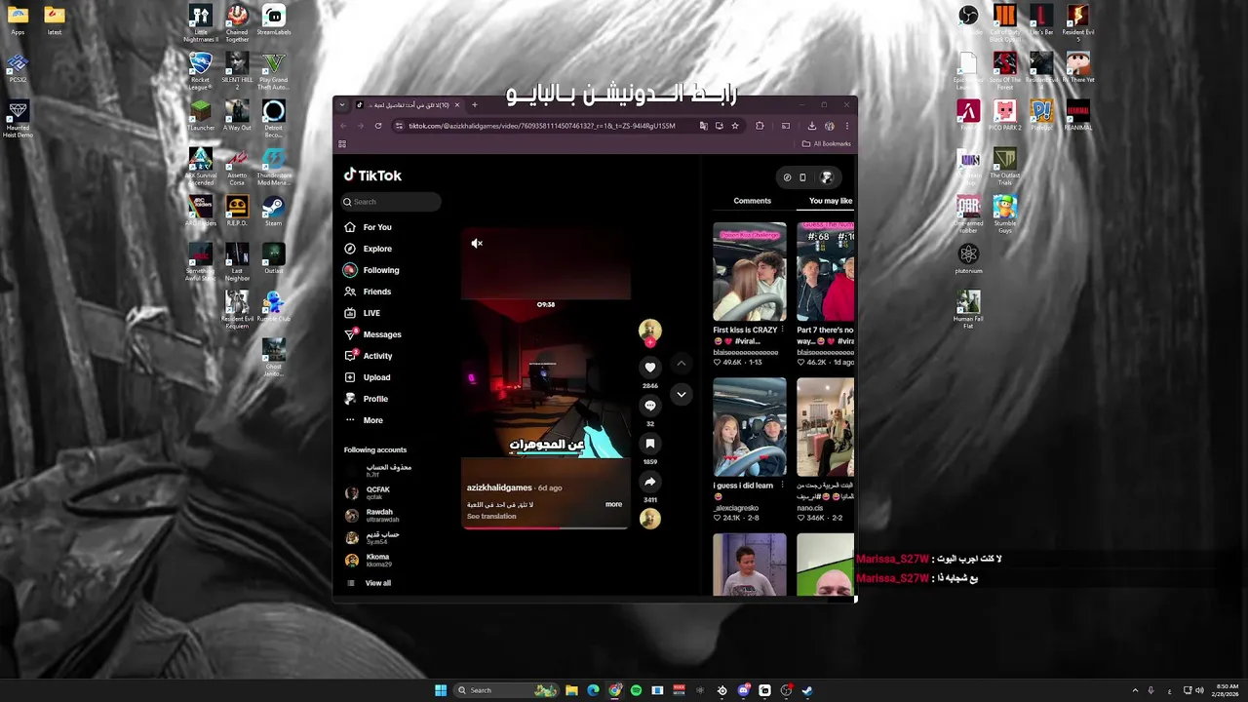Share the video with the arrow icon
The height and width of the screenshot is (702, 1248).
coord(650,482)
